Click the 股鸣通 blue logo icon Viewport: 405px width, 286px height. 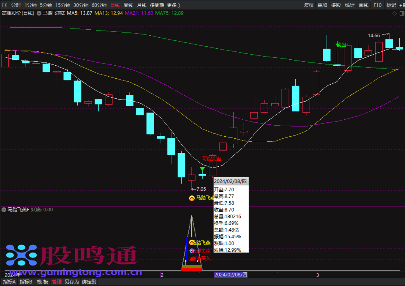[21, 255]
